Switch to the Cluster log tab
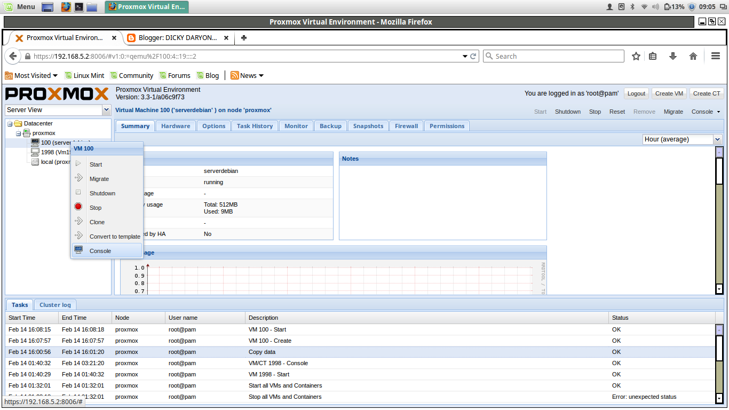Viewport: 729px width, 410px height. [55, 305]
